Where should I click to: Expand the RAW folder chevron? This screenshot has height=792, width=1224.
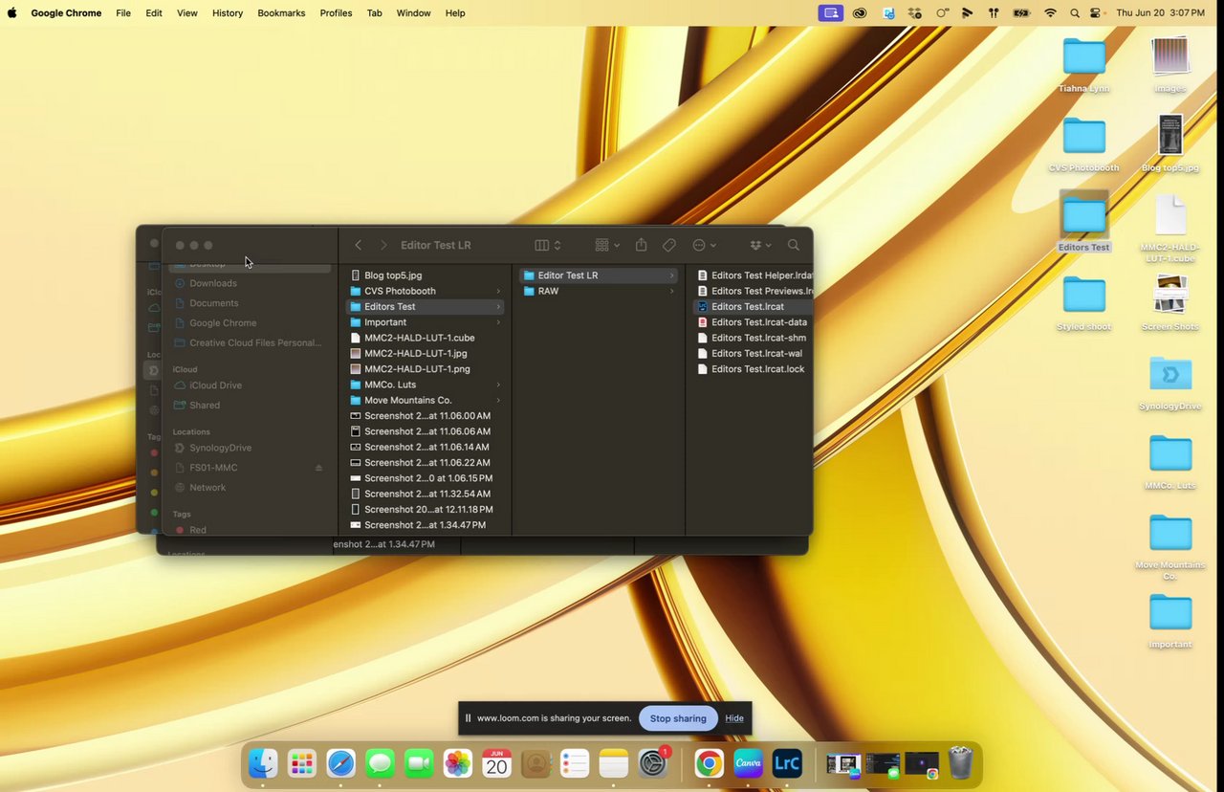click(x=672, y=291)
